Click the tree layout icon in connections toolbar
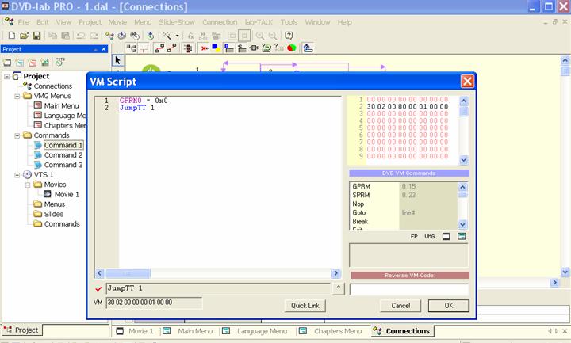Image resolution: width=571 pixels, height=343 pixels. (x=131, y=48)
